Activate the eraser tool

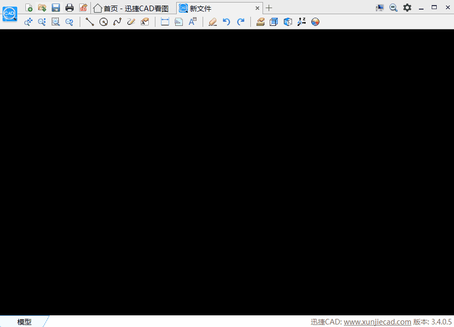[x=213, y=22]
